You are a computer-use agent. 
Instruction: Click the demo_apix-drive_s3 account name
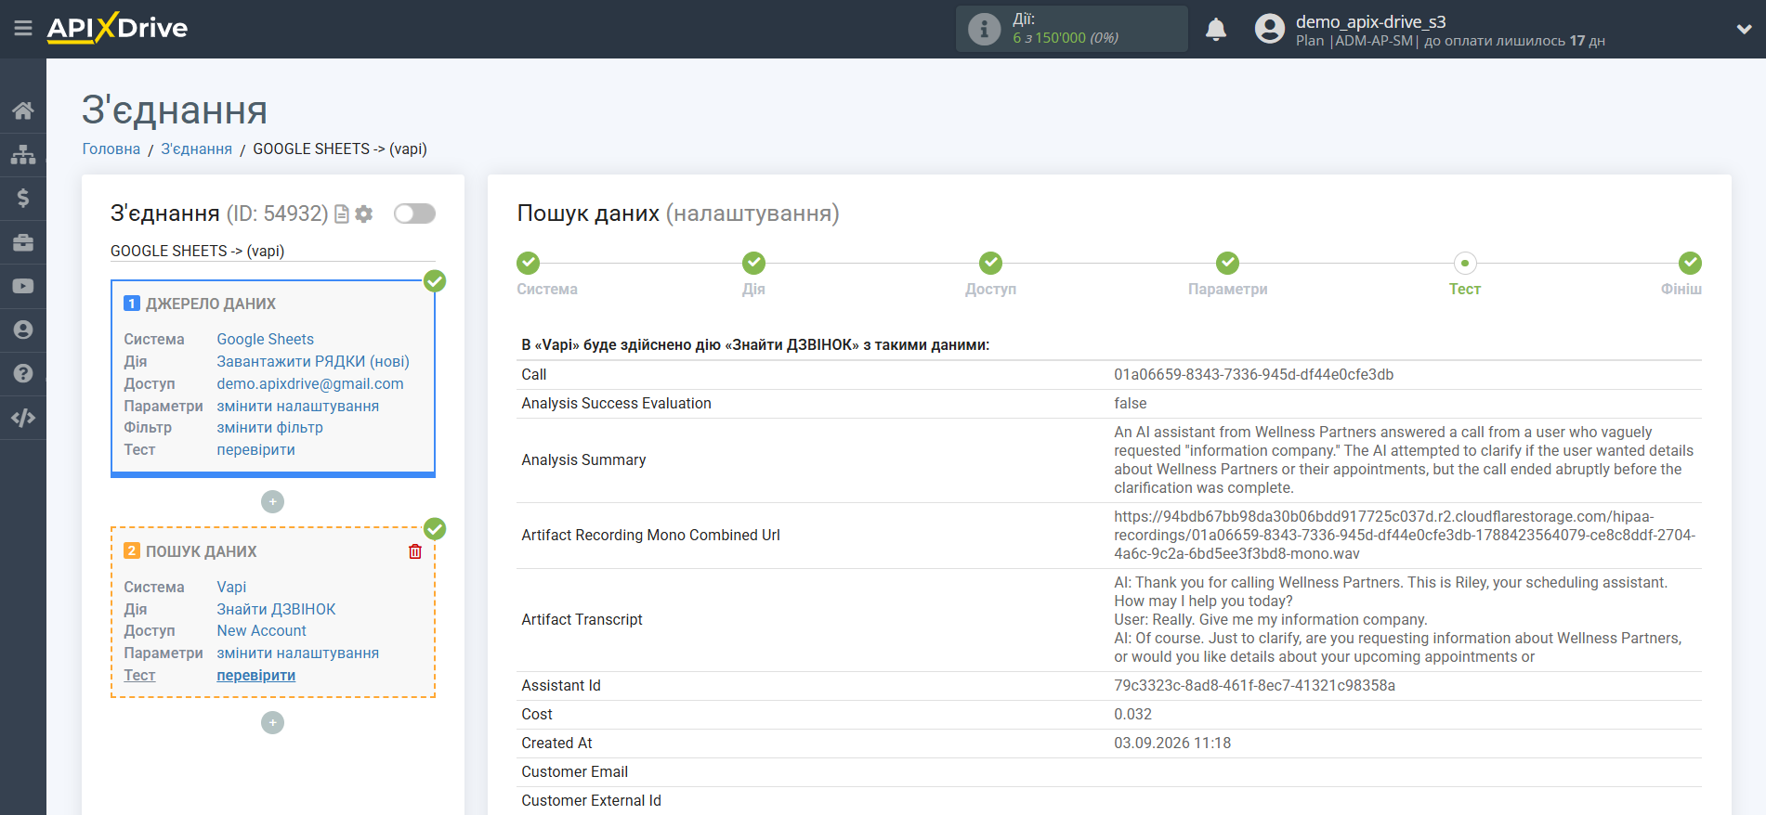tap(1370, 21)
